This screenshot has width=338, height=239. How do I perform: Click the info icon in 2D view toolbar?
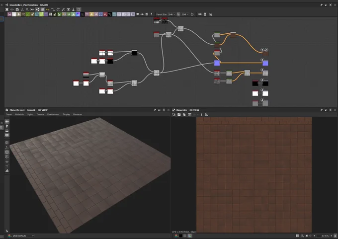point(201,115)
